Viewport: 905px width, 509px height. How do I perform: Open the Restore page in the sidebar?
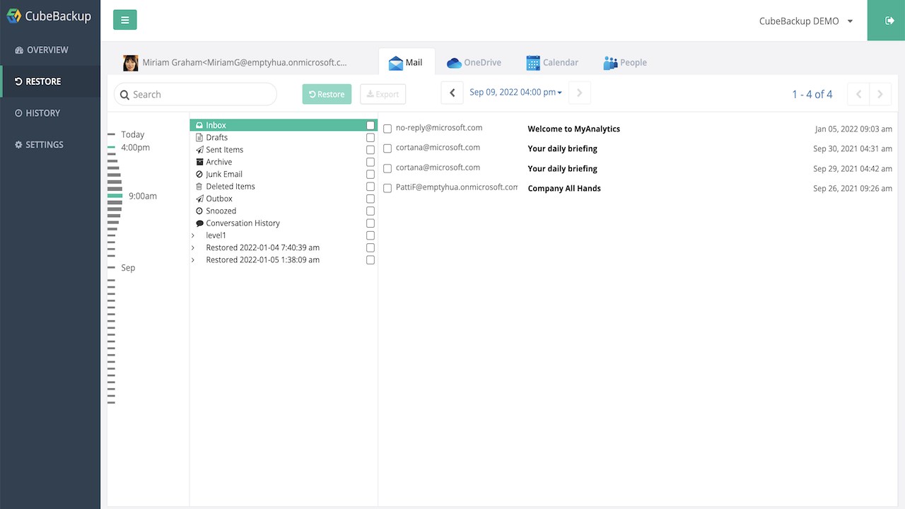point(50,81)
